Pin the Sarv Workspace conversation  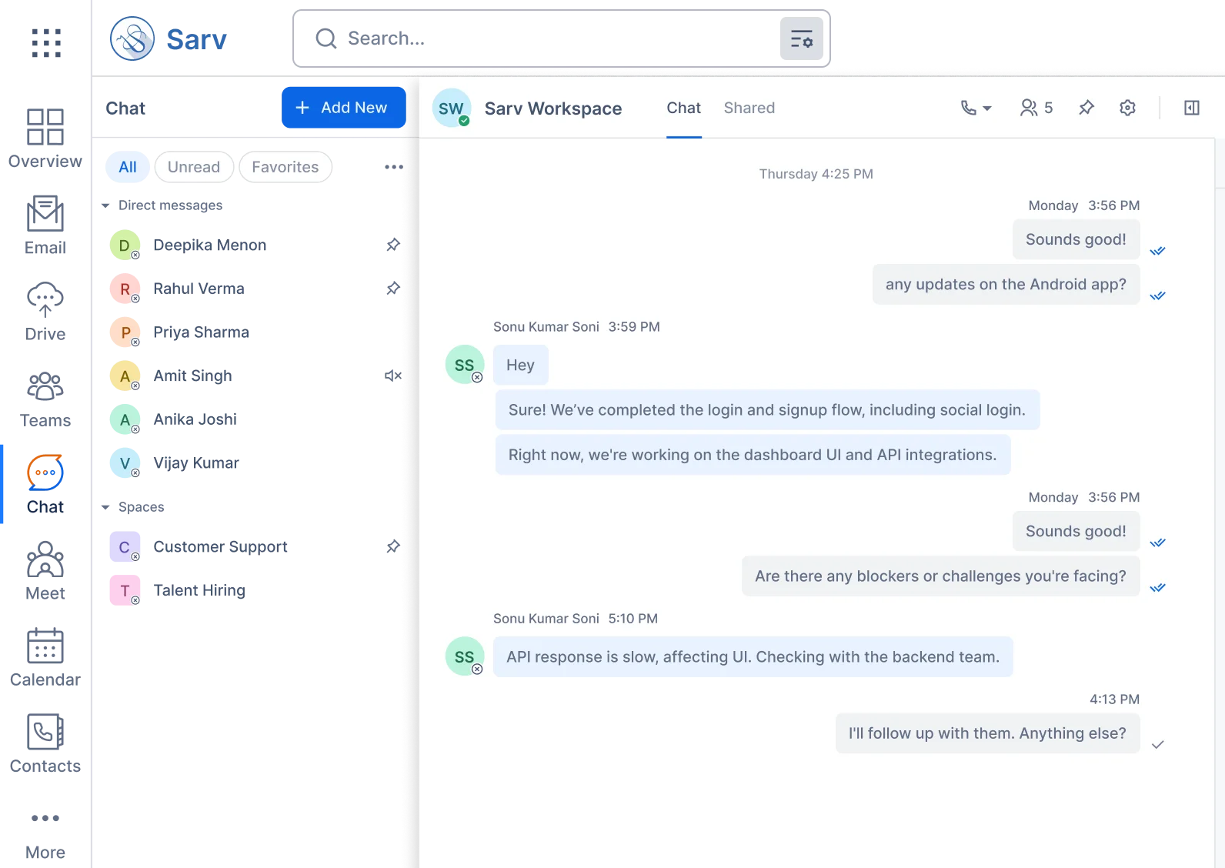pos(1086,108)
